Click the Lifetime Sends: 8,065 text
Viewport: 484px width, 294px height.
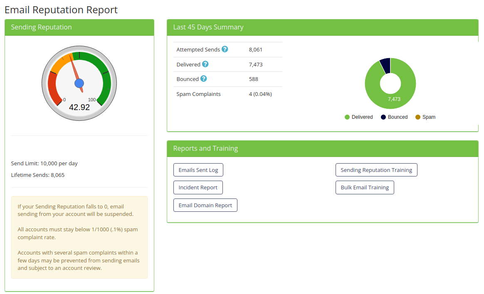[38, 175]
